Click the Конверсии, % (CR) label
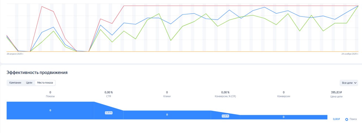 pyautogui.click(x=225, y=96)
